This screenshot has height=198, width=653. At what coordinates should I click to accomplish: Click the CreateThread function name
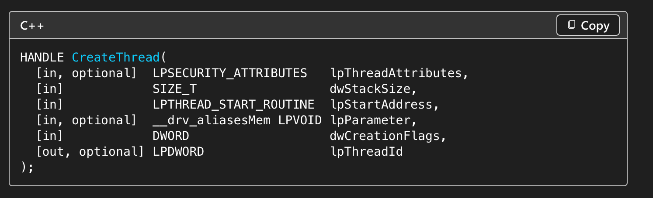point(116,57)
